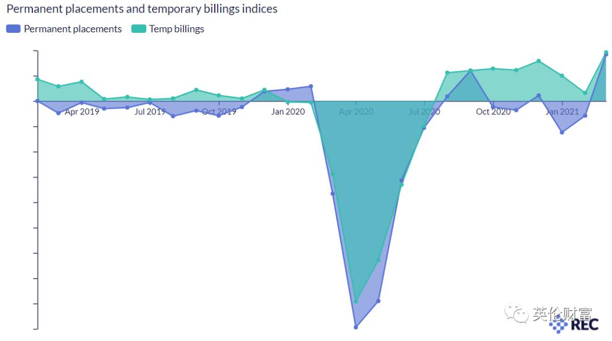612x341 pixels.
Task: Select the Oct 2020 axis label
Action: tap(493, 112)
